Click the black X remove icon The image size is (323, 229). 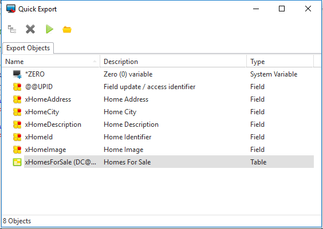(x=30, y=29)
